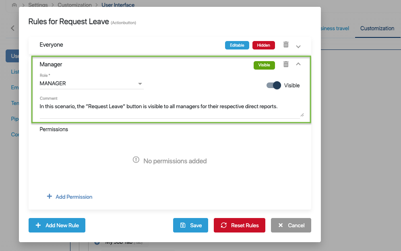
Task: Click the Add New Rule button
Action: point(57,225)
